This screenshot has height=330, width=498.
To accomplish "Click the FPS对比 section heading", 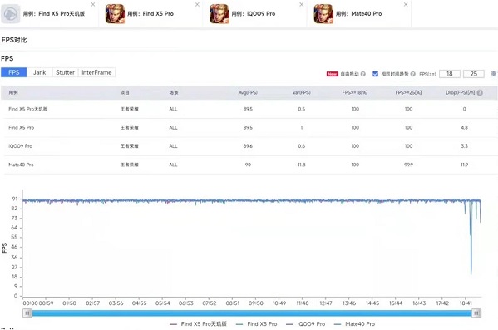I will (14, 40).
